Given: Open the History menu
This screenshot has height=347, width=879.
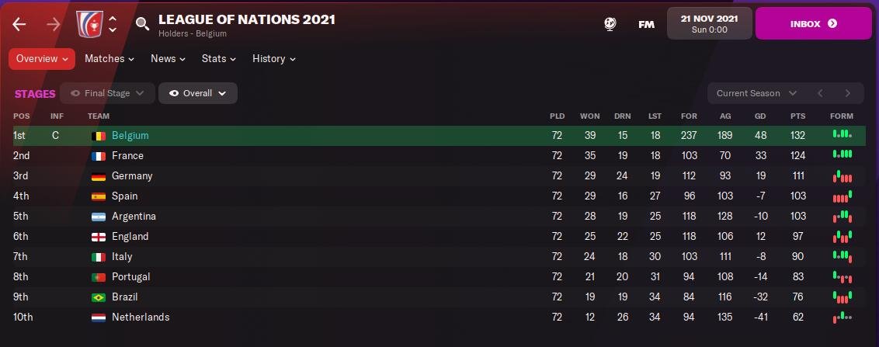Looking at the screenshot, I should 274,59.
